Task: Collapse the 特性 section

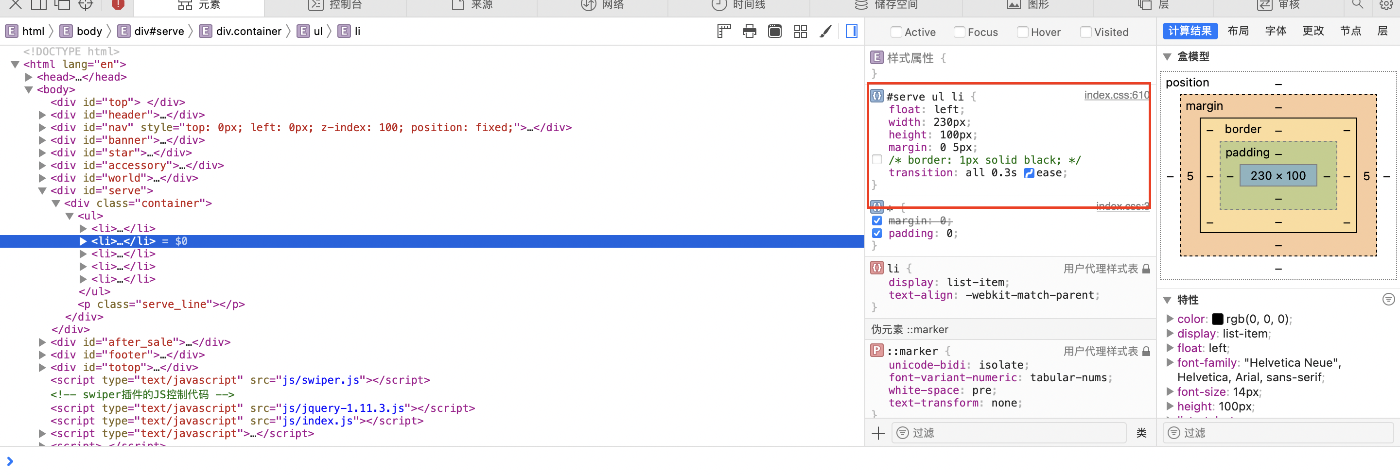Action: (1167, 300)
